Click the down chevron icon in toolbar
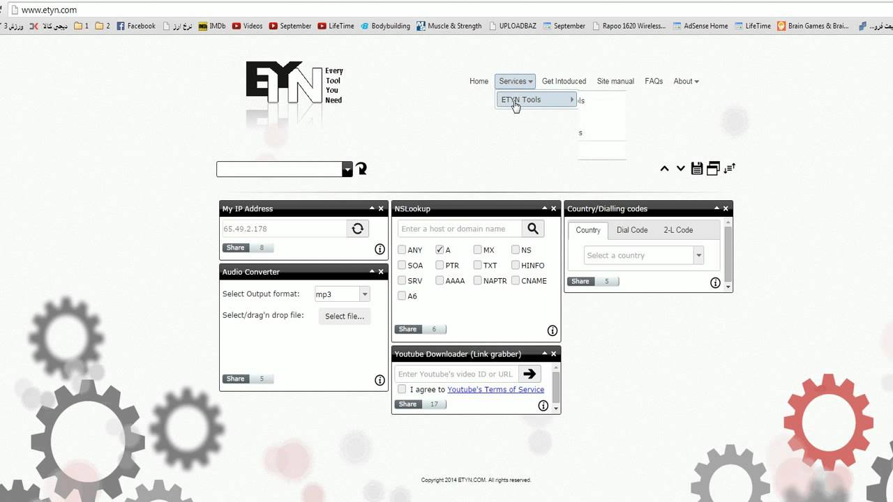Viewport: 893px width, 502px height. click(x=680, y=169)
